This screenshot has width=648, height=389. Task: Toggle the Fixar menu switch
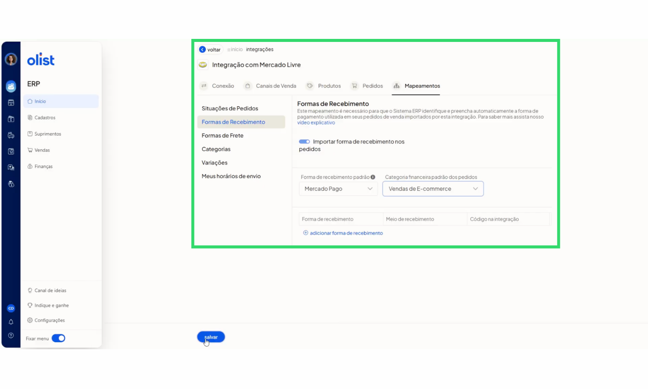pyautogui.click(x=58, y=338)
